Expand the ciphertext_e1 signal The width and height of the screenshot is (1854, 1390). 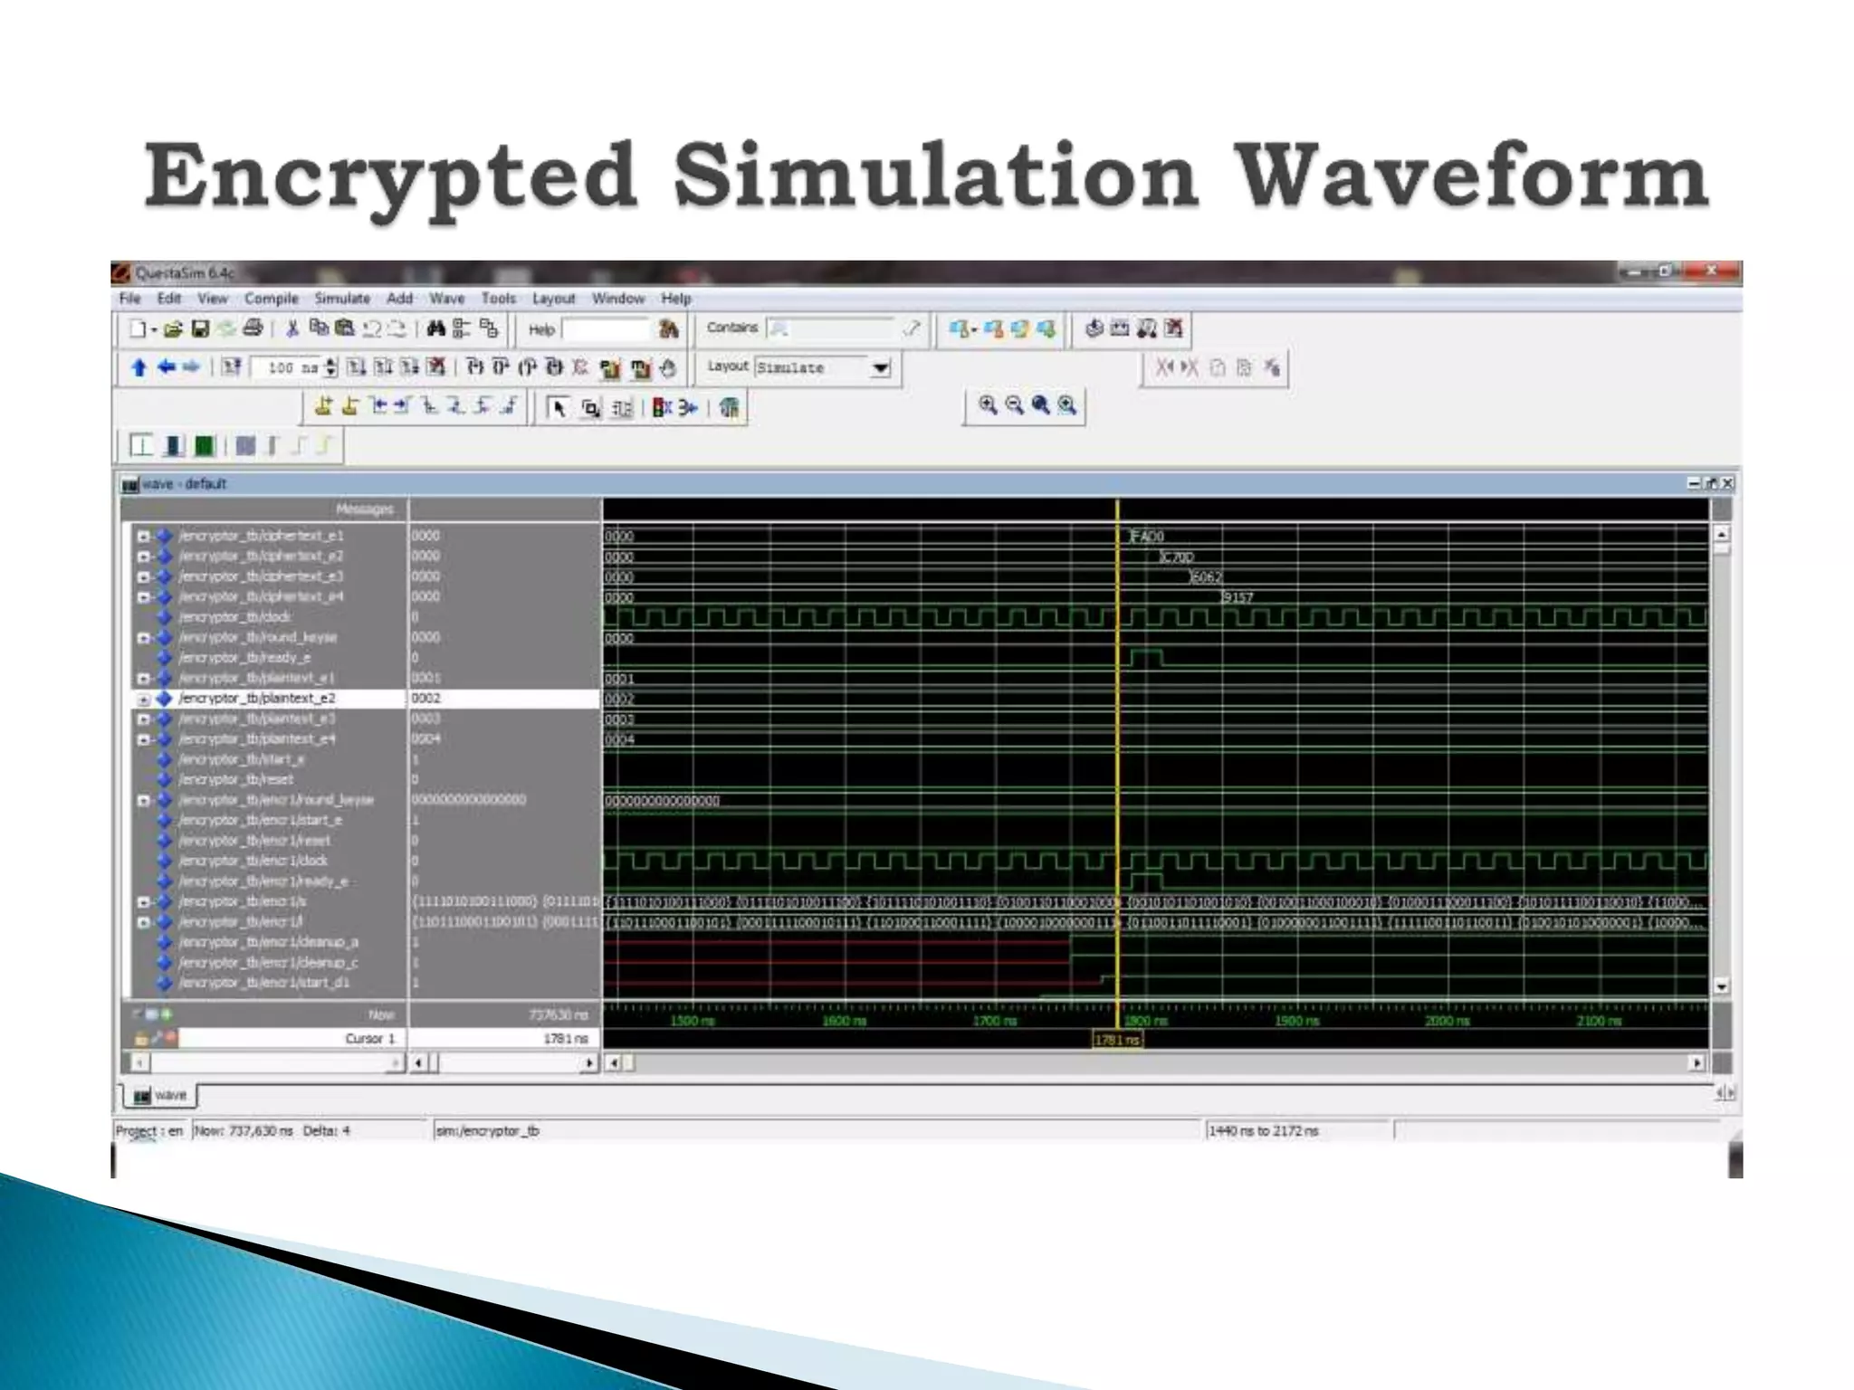[143, 536]
